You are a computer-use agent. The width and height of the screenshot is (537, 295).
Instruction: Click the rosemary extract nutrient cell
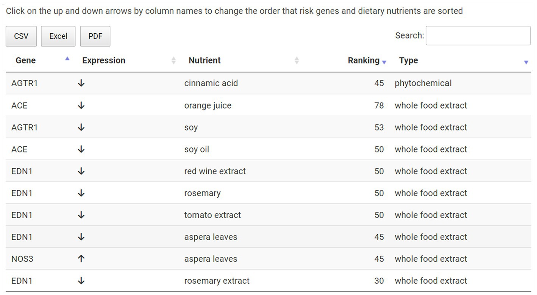217,281
